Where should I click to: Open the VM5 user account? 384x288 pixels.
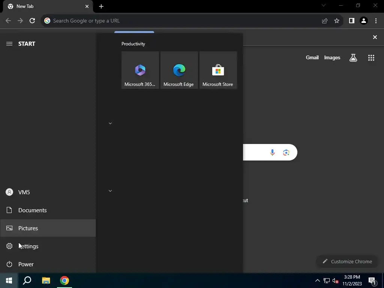[48, 192]
